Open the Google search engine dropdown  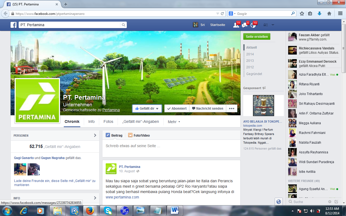pyautogui.click(x=232, y=13)
